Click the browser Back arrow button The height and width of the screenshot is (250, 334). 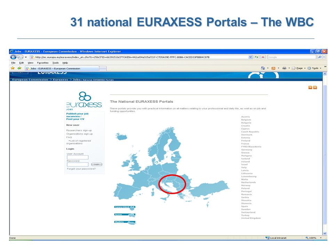[13, 57]
